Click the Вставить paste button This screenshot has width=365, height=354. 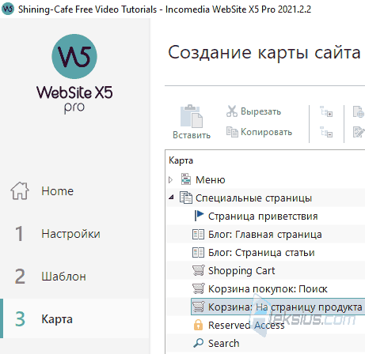coord(192,122)
